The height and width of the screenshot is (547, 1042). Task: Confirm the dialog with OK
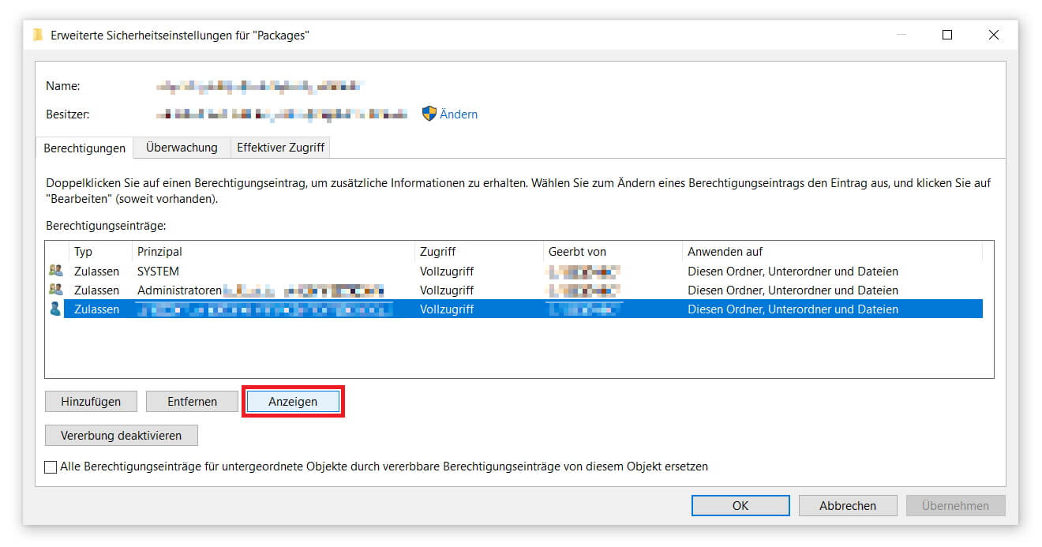click(740, 505)
